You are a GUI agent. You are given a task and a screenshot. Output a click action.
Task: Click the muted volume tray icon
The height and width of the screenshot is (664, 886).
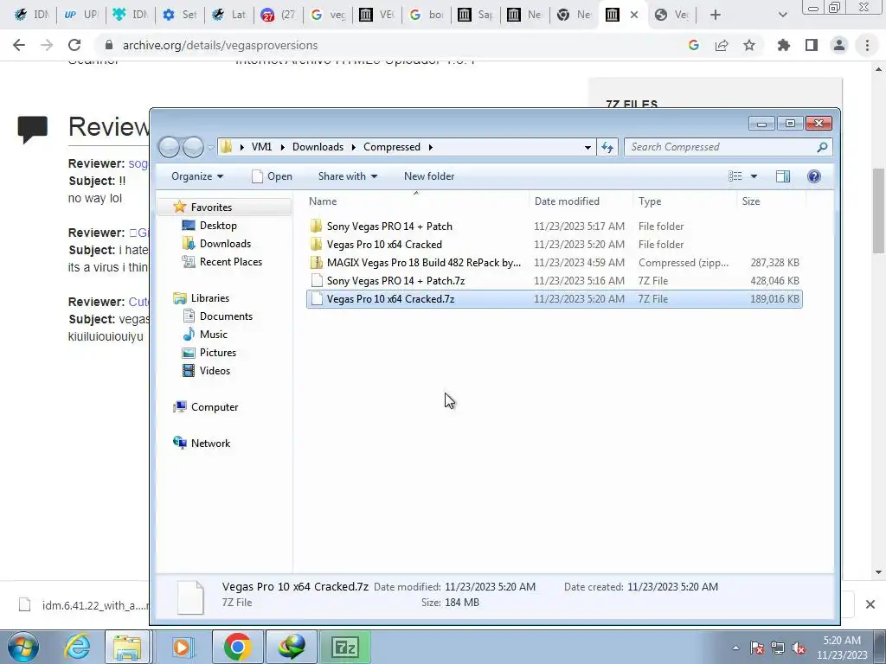coord(799,648)
